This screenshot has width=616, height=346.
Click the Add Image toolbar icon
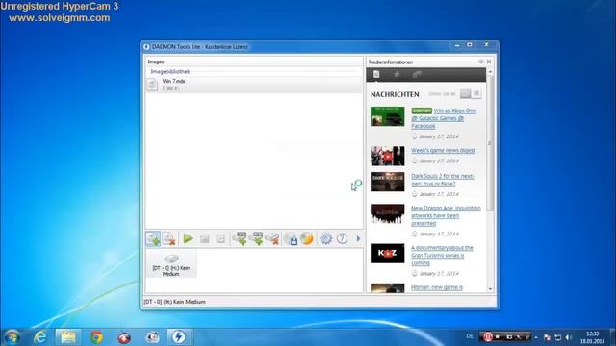pos(153,238)
